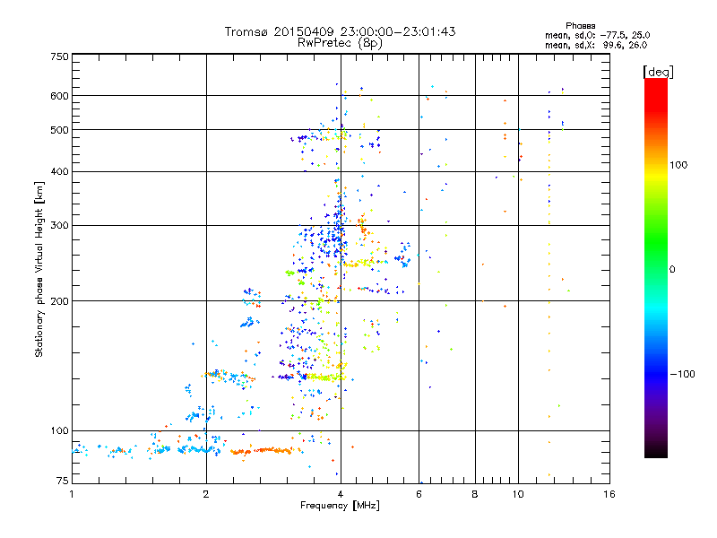Click the x-axis tick label "4"
This screenshot has width=717, height=538.
[341, 494]
